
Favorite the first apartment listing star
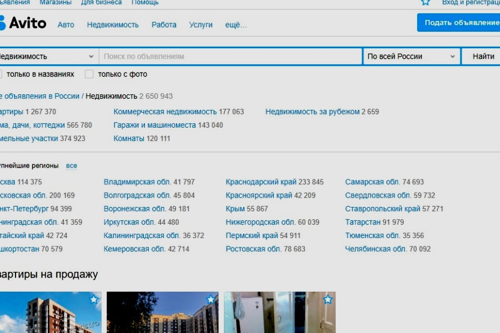[94, 300]
